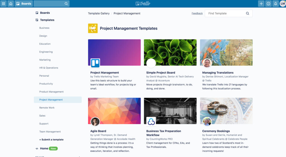Select the Remote Work category
Screen dimensions: 286x157
(x=47, y=108)
